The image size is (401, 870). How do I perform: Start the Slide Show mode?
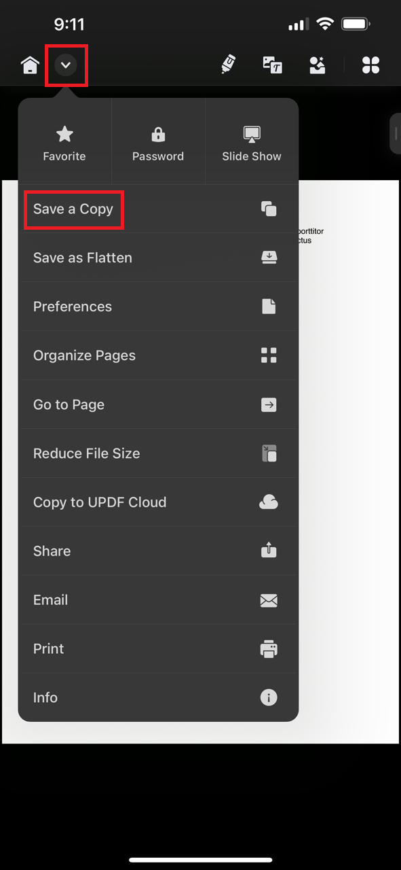pos(251,141)
